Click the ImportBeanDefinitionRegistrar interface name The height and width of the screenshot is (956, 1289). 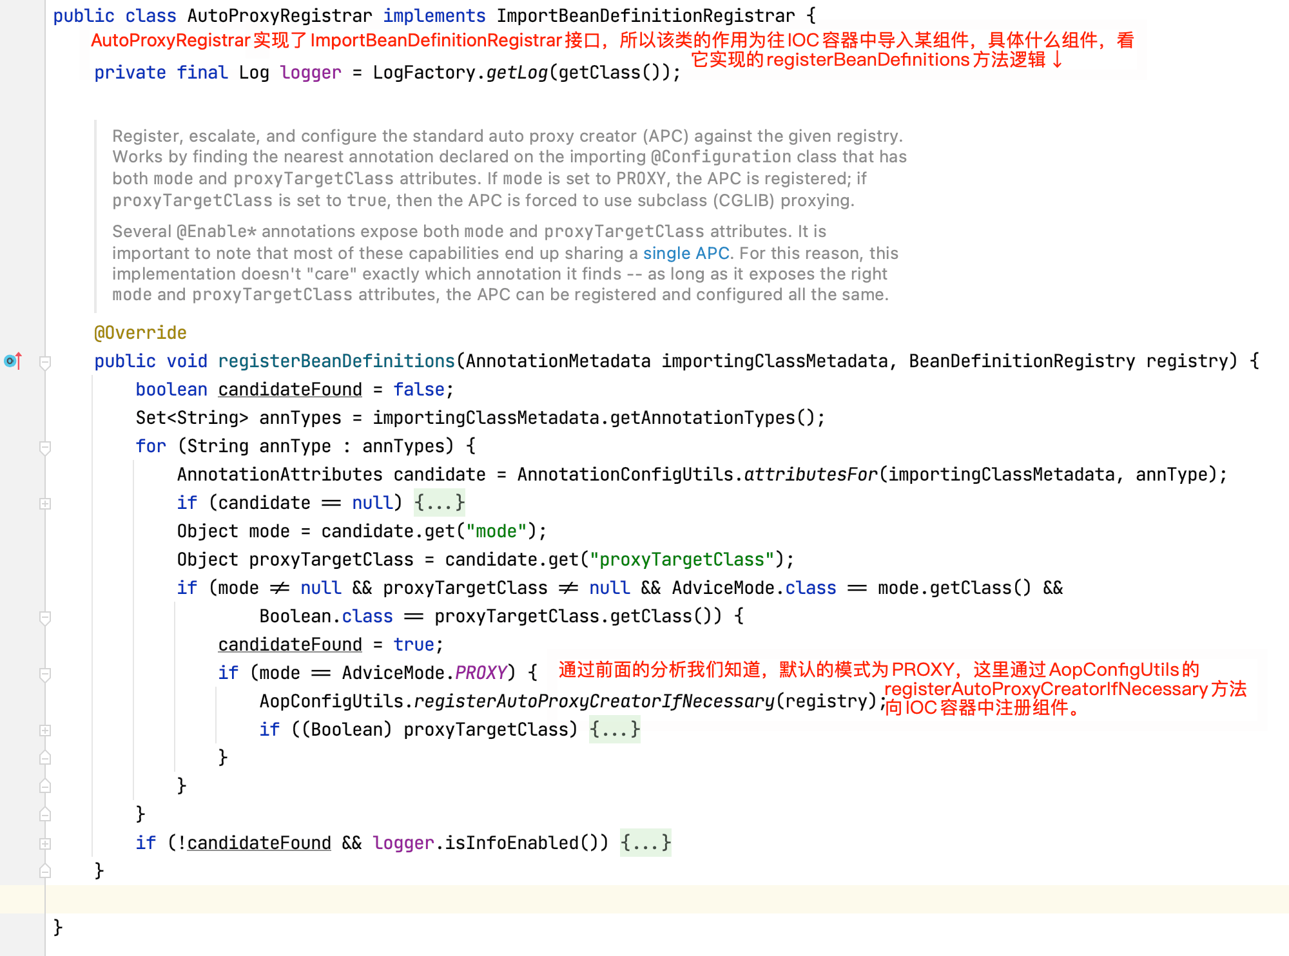point(646,15)
